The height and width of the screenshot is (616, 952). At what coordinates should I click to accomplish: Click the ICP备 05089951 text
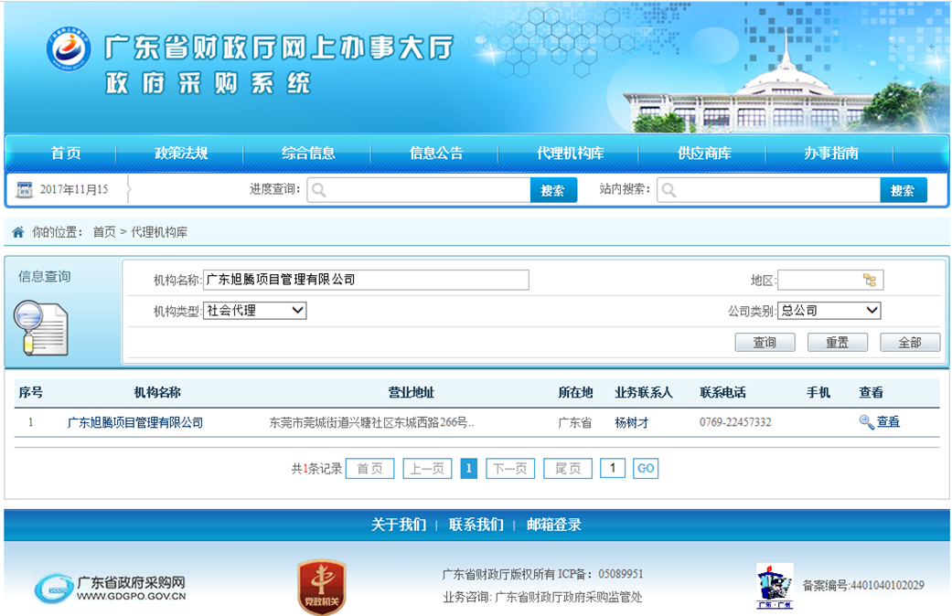click(601, 574)
